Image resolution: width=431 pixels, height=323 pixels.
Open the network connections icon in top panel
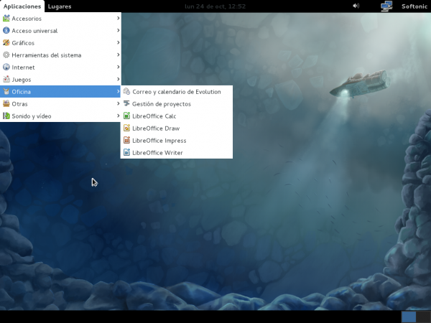pos(386,6)
